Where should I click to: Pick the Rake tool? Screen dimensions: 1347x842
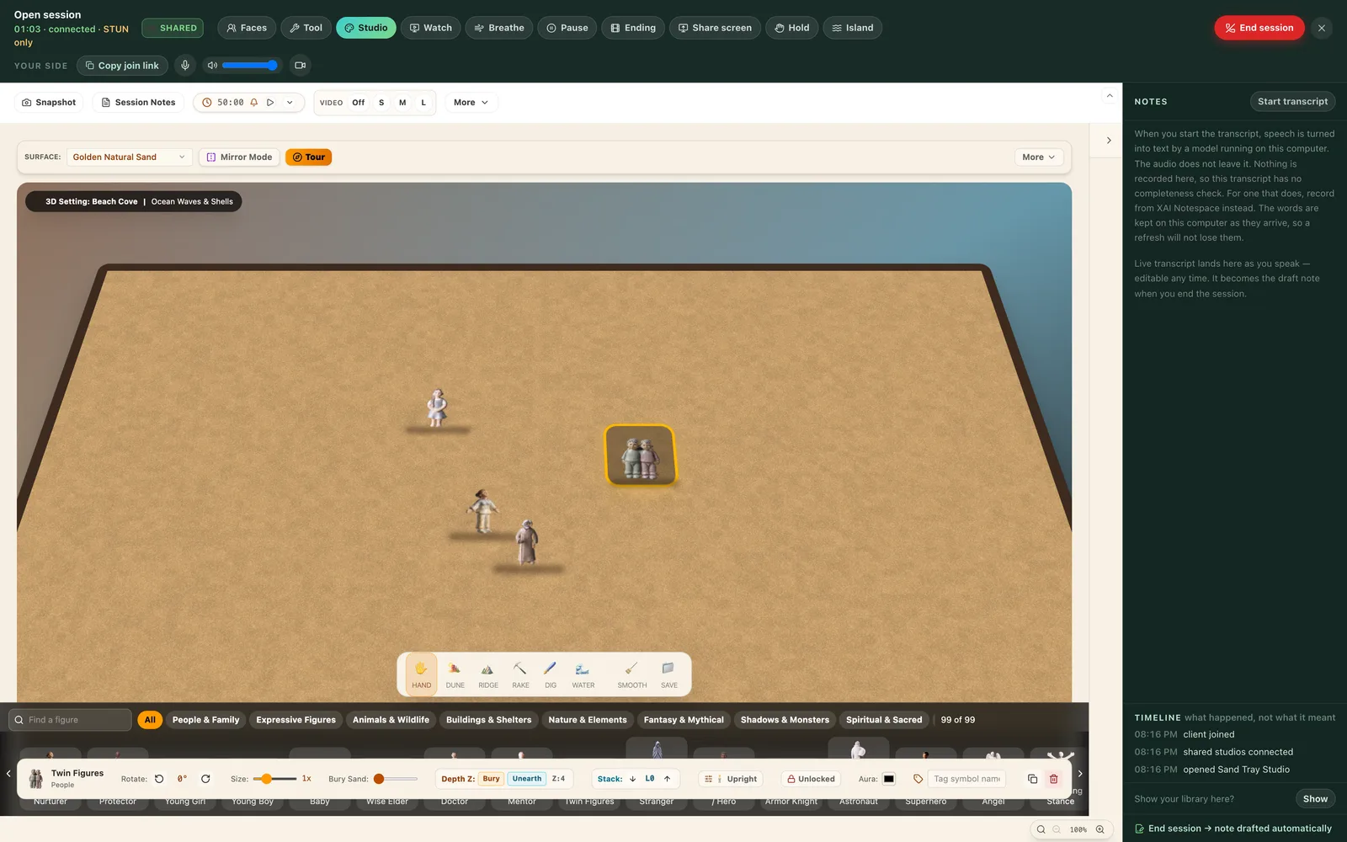click(521, 674)
